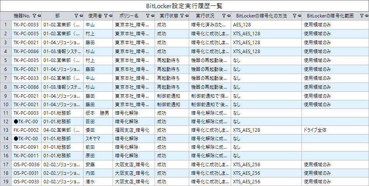Pin the 部 column using its pin icon
Screen dimensions: 369x186
click(80, 16)
